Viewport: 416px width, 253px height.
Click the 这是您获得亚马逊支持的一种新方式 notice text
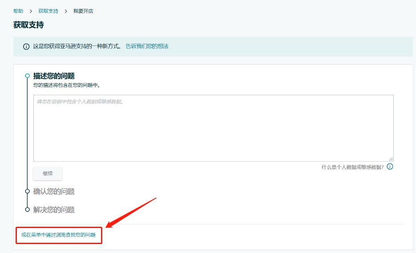[x=77, y=46]
